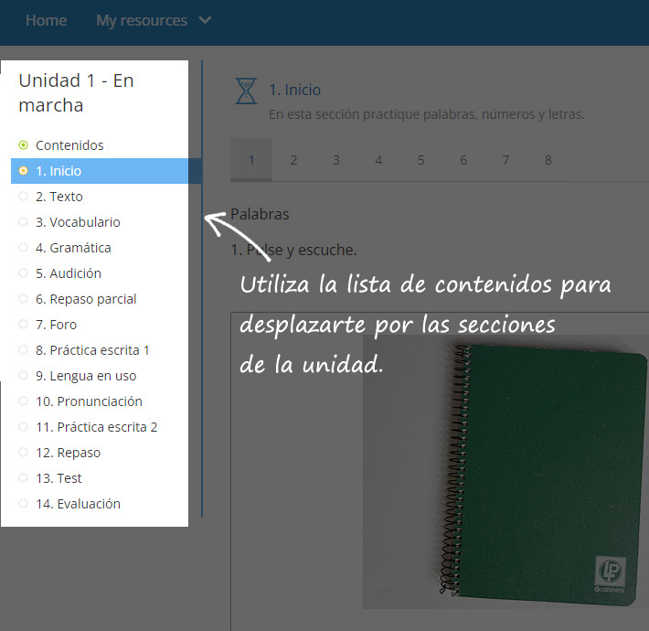The width and height of the screenshot is (649, 631).
Task: Switch to page tab 8
Action: pos(548,160)
